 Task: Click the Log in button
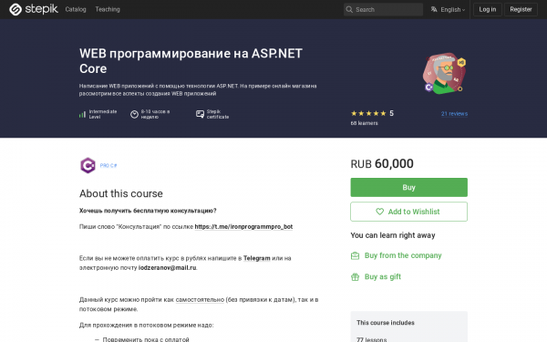[x=488, y=9]
